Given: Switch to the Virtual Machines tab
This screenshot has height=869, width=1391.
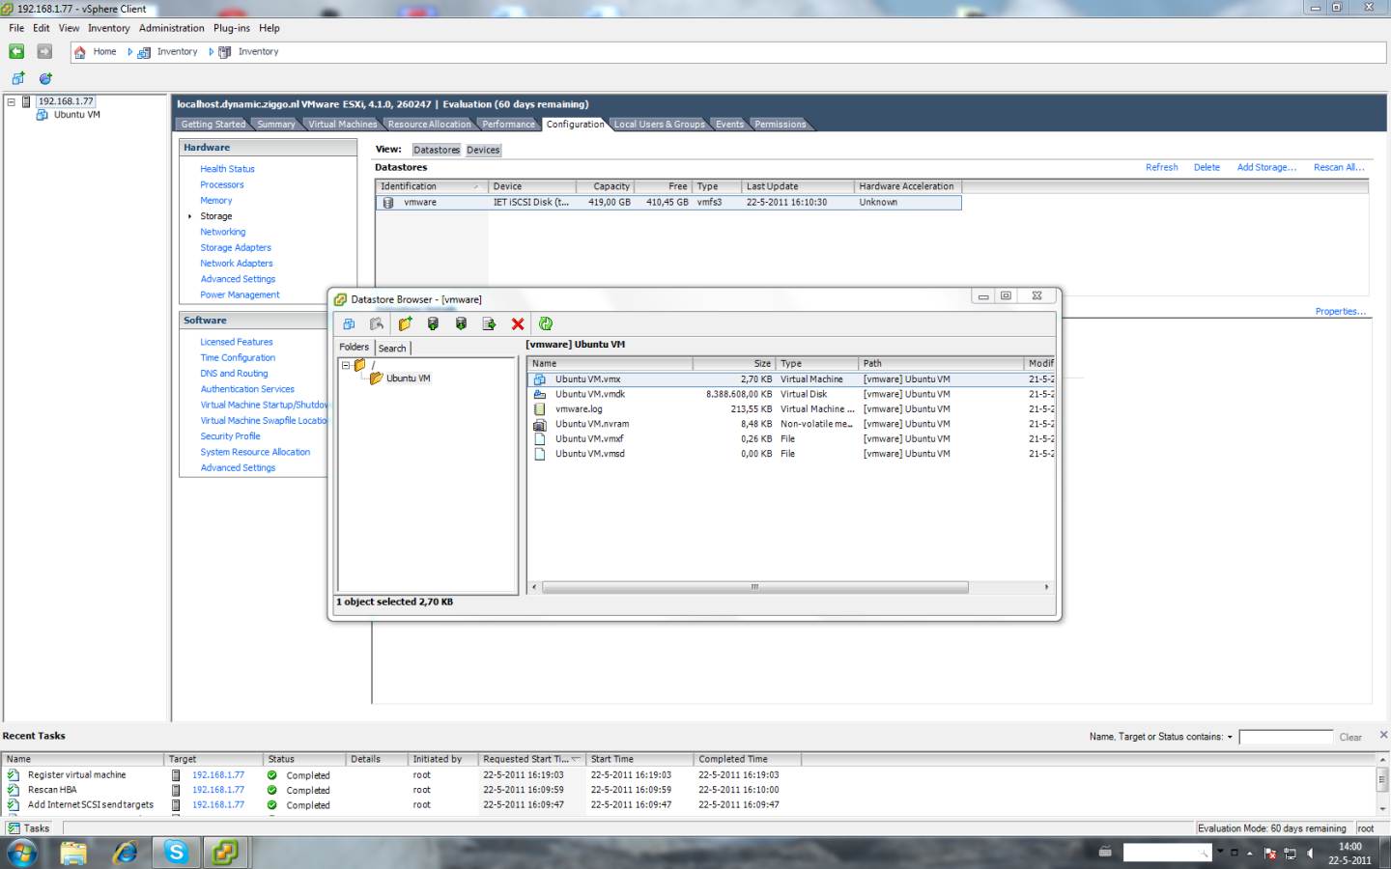Looking at the screenshot, I should (x=342, y=124).
